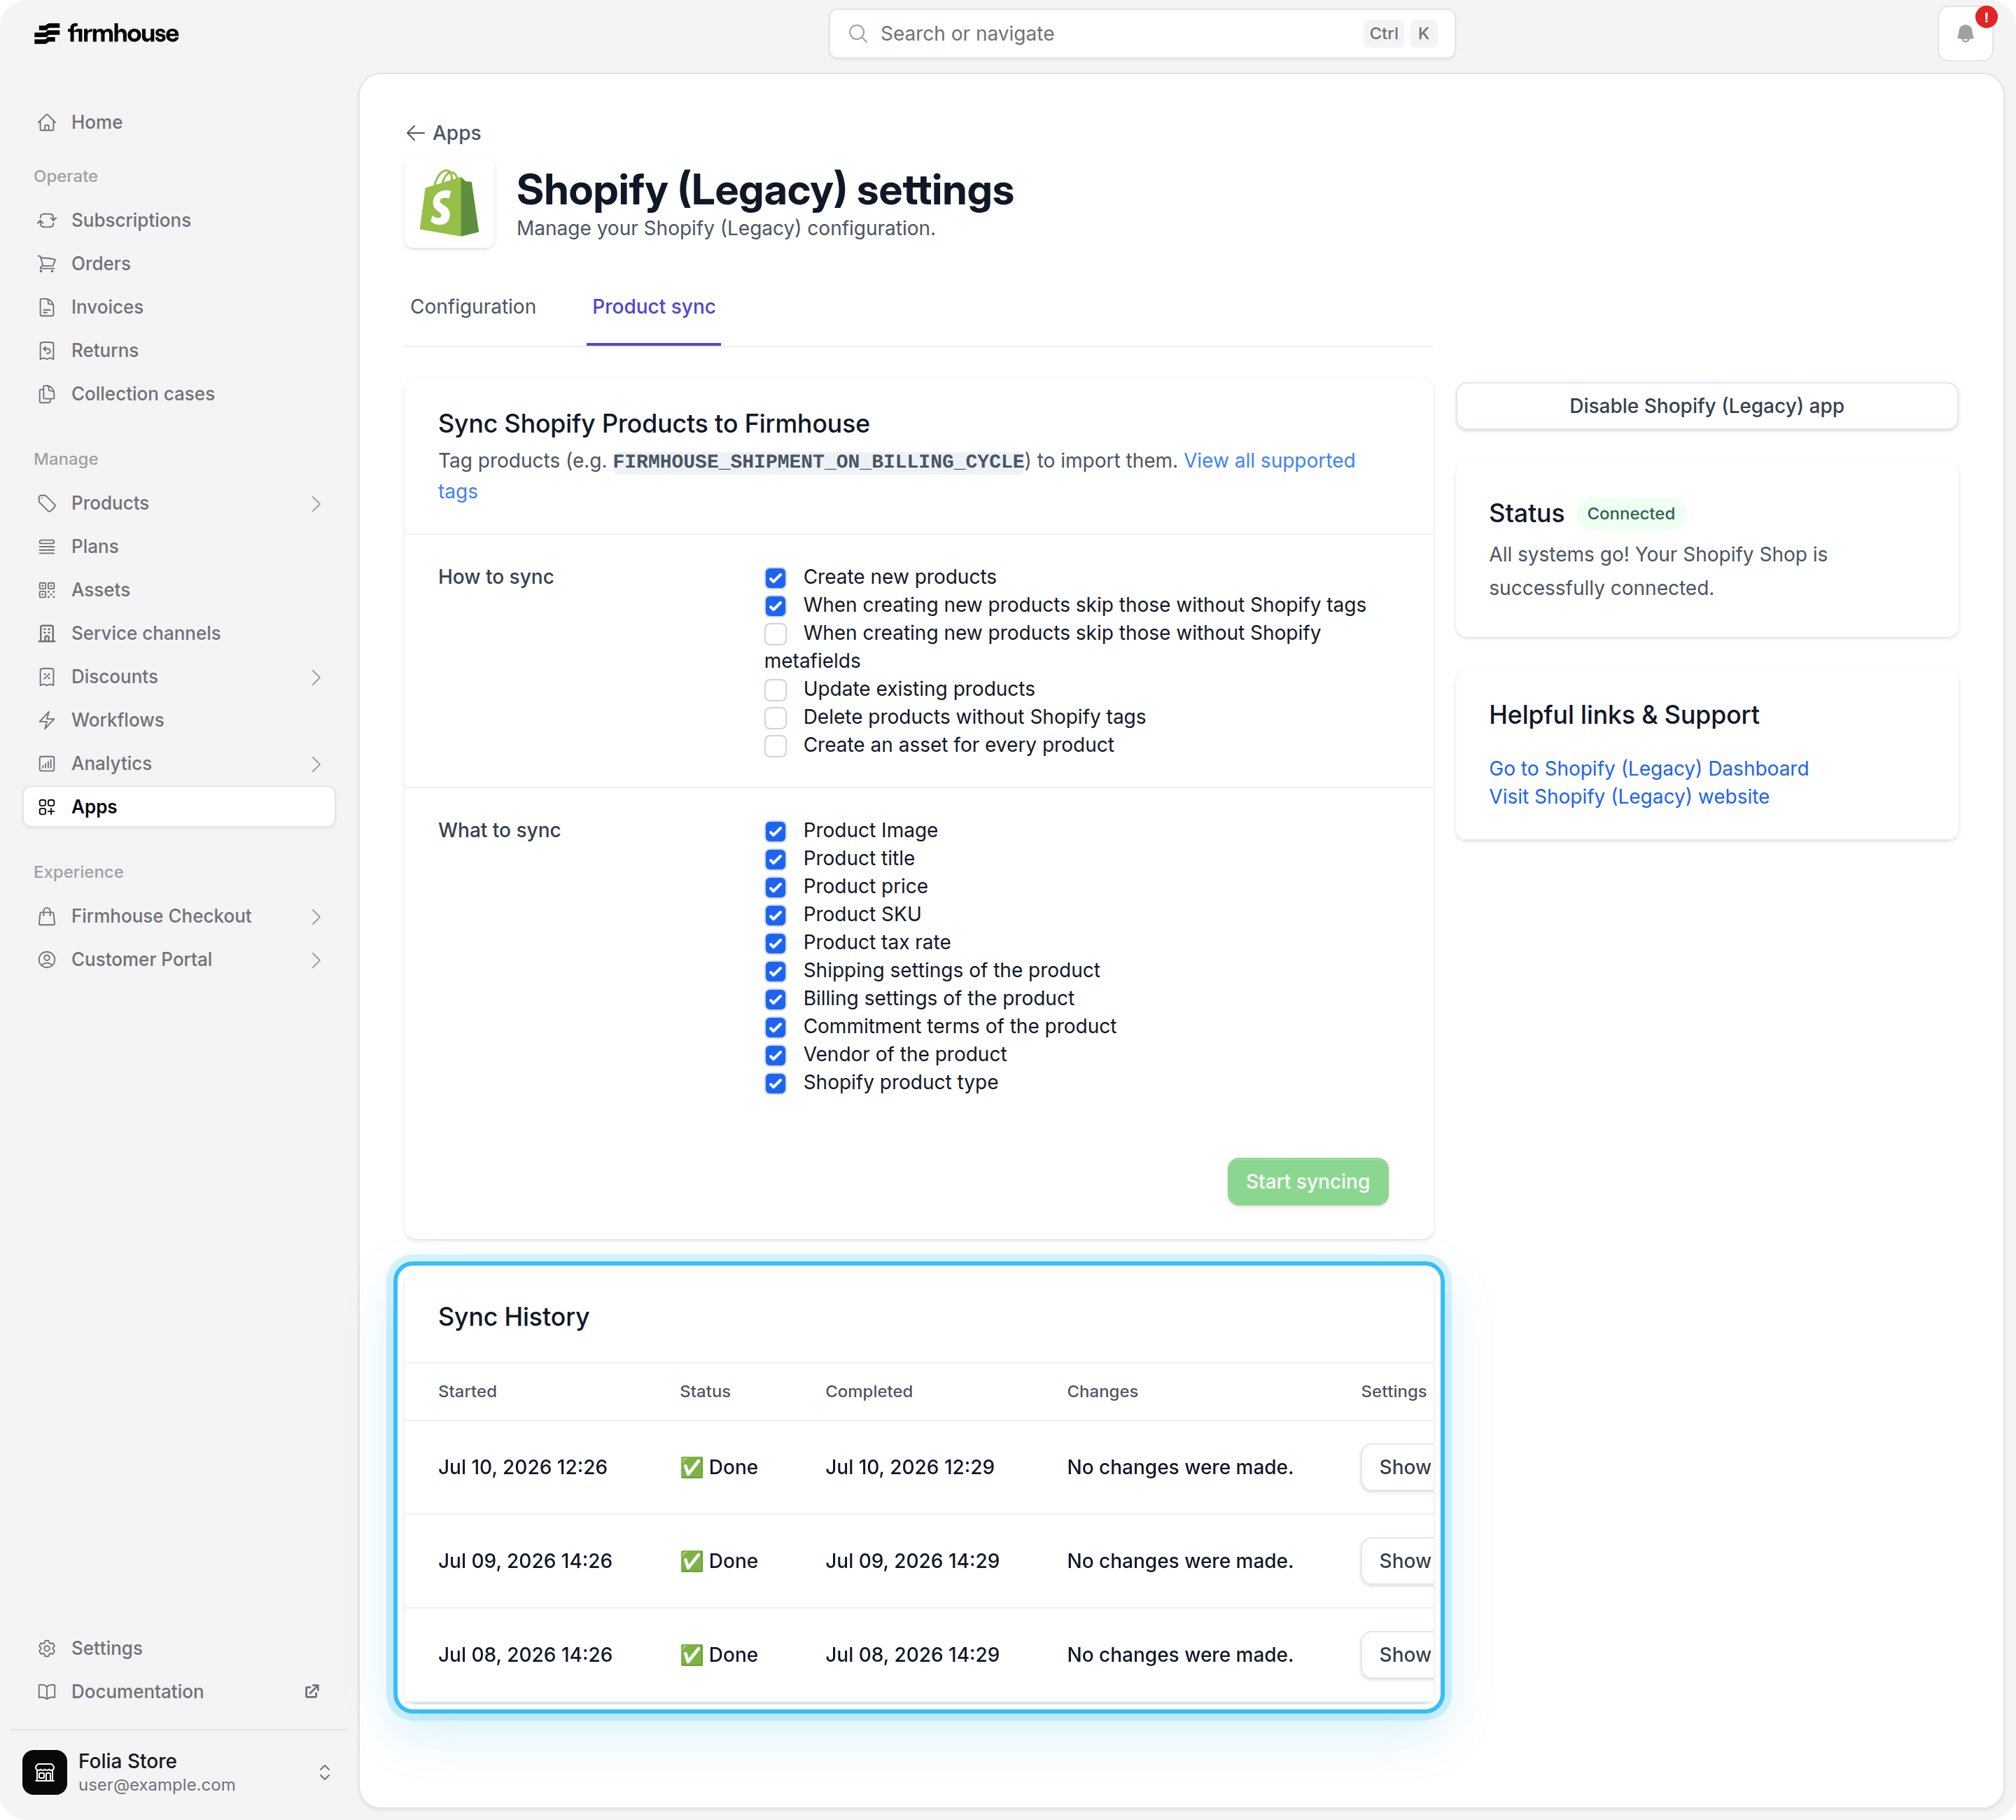Click the Settings gear icon
2016x1820 pixels.
coord(47,1648)
